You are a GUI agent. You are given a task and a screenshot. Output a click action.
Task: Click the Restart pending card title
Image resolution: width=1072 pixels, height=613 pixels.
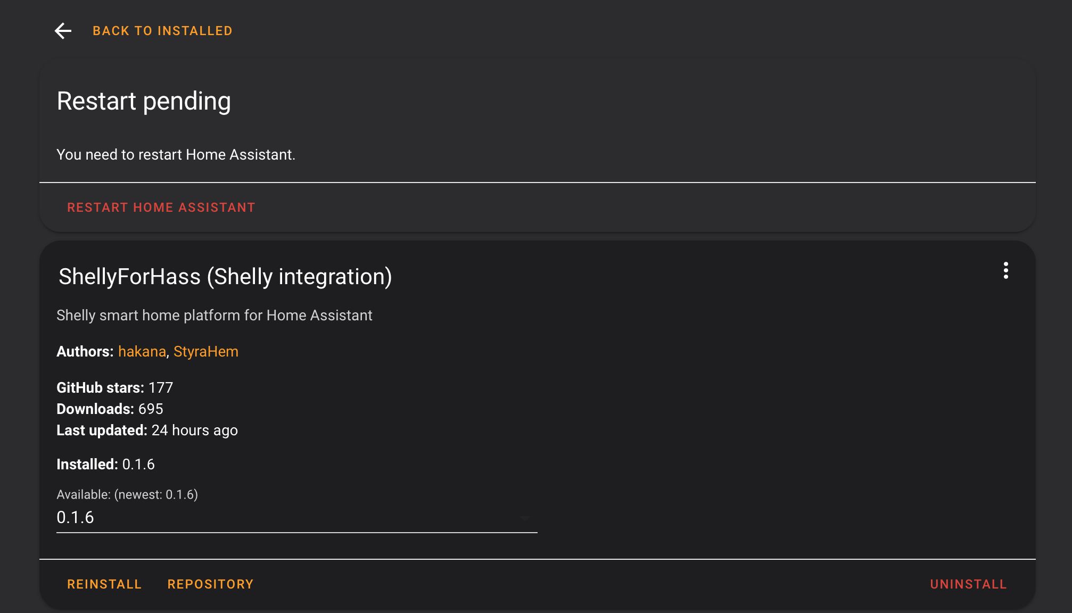click(x=144, y=101)
